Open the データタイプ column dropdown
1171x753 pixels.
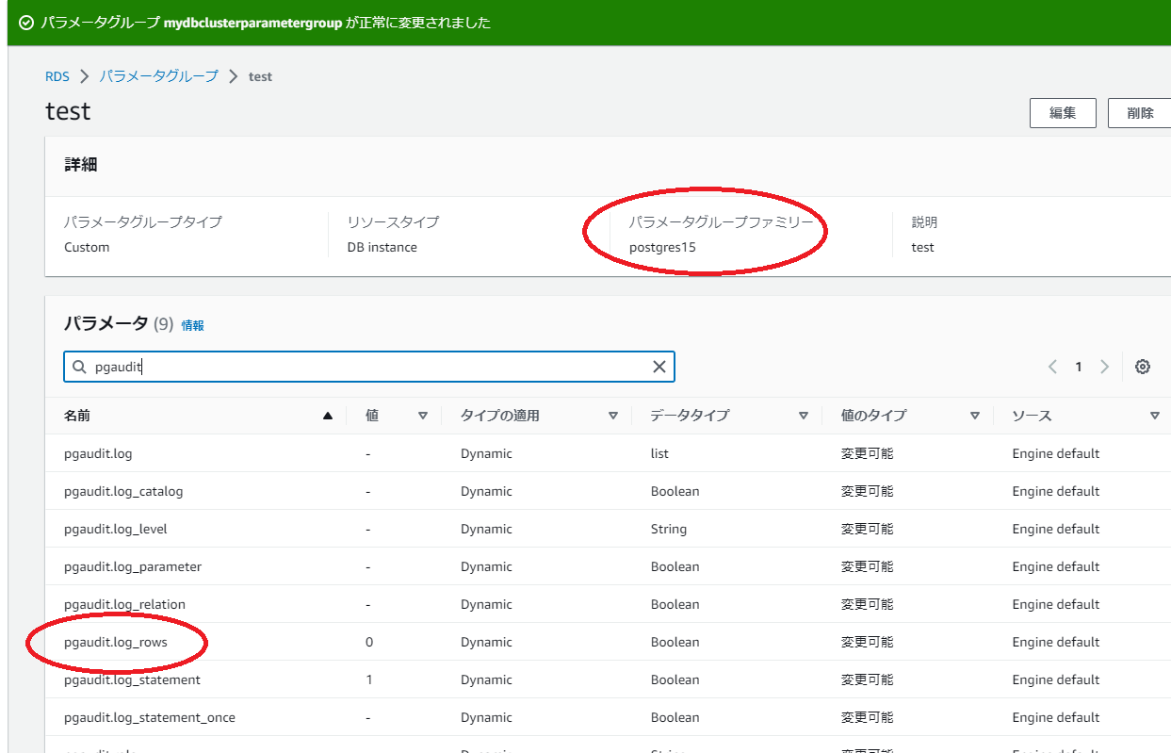[x=804, y=415]
